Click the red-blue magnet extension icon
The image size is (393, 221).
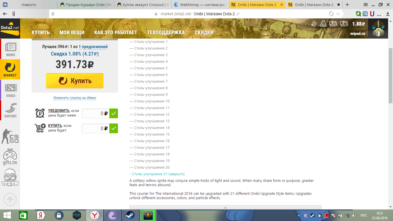tap(372, 14)
